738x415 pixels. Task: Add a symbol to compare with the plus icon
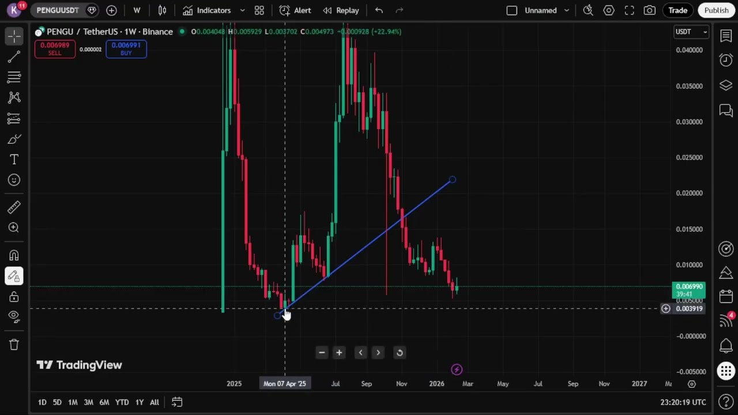(111, 10)
